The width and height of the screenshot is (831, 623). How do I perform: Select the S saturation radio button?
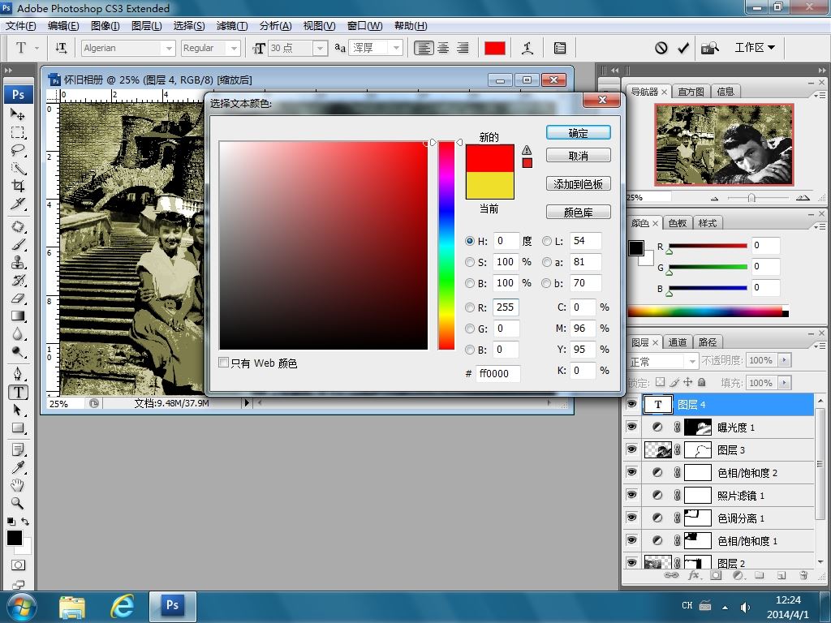470,262
